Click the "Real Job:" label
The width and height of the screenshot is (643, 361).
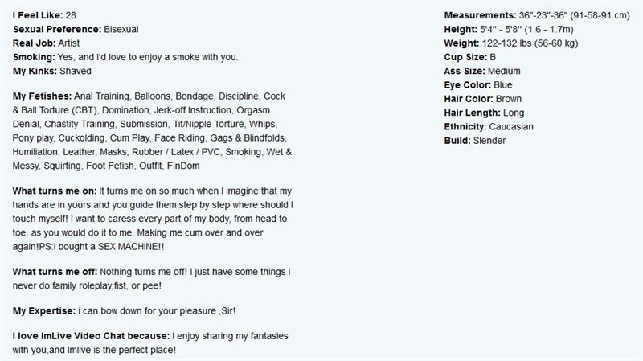point(34,43)
